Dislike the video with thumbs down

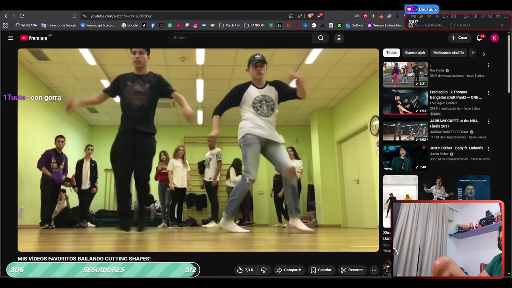tap(264, 270)
